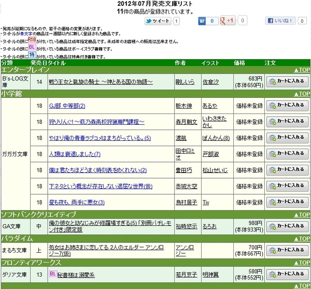Open author link 豊田巧
Screen dimensions: 311x289
(183, 170)
